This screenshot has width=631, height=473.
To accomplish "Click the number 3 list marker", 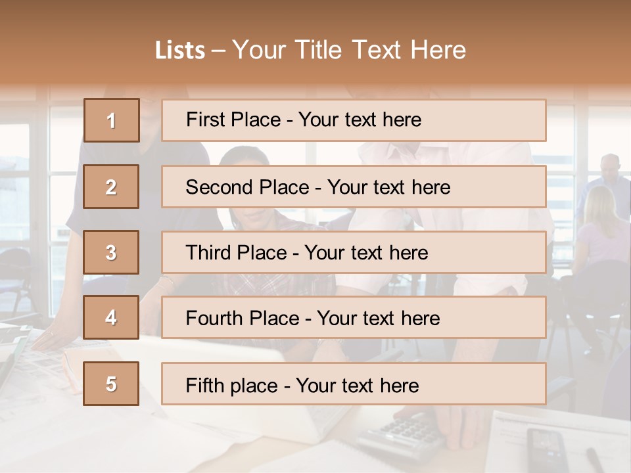I will pos(111,252).
